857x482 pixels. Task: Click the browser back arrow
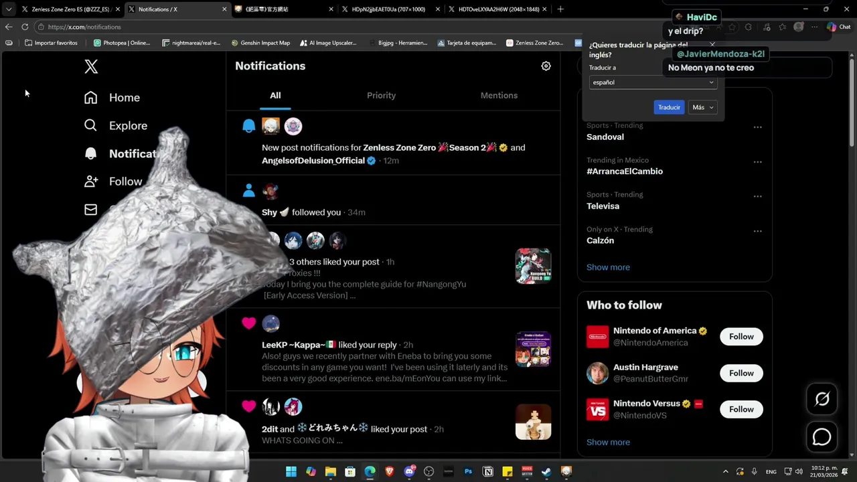(8, 27)
